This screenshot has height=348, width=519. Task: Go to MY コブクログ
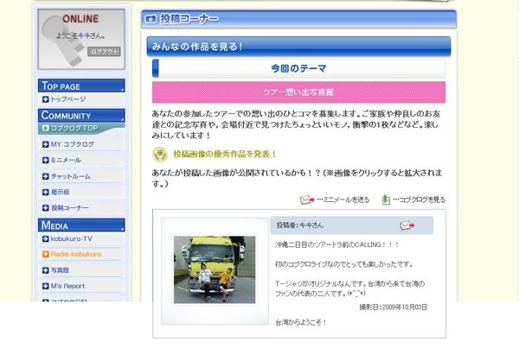click(x=72, y=144)
